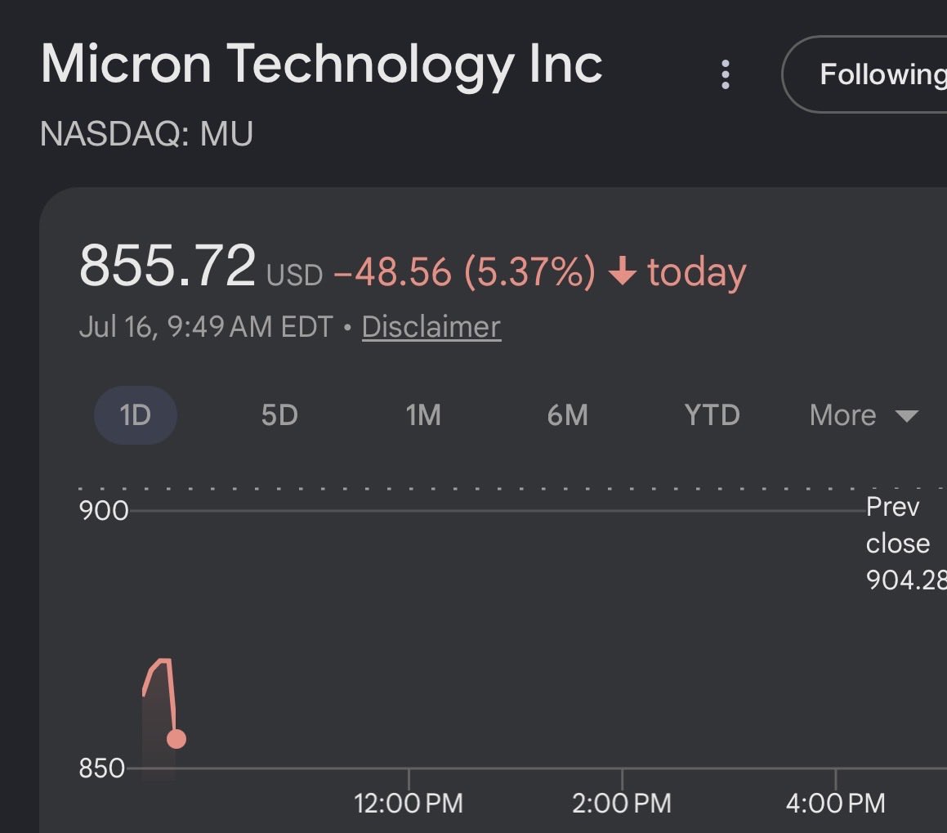Viewport: 947px width, 833px height.
Task: Show the YTD chart range
Action: 712,415
